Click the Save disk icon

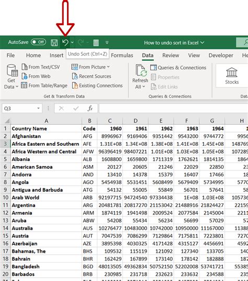(54, 42)
